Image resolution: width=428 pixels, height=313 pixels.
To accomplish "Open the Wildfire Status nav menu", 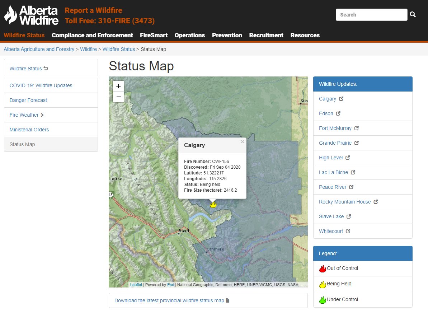I will [x=24, y=35].
